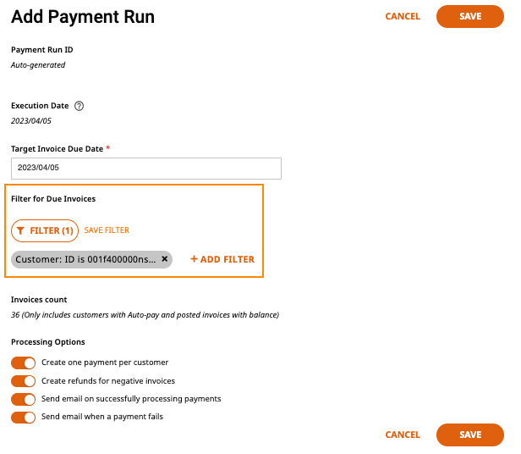Toggle Create one payment per customer
The height and width of the screenshot is (454, 521).
(24, 363)
